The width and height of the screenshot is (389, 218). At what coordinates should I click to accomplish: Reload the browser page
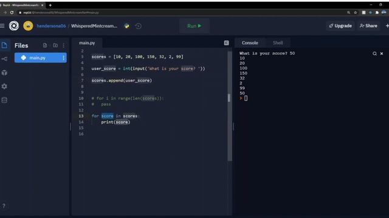click(12, 12)
